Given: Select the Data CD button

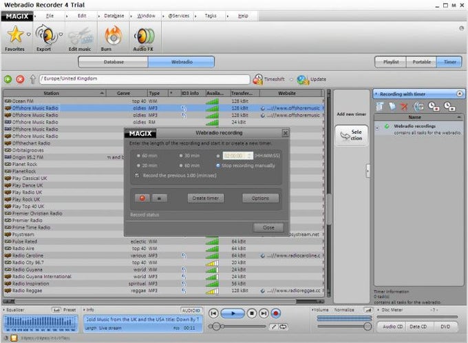Looking at the screenshot, I should [x=418, y=326].
